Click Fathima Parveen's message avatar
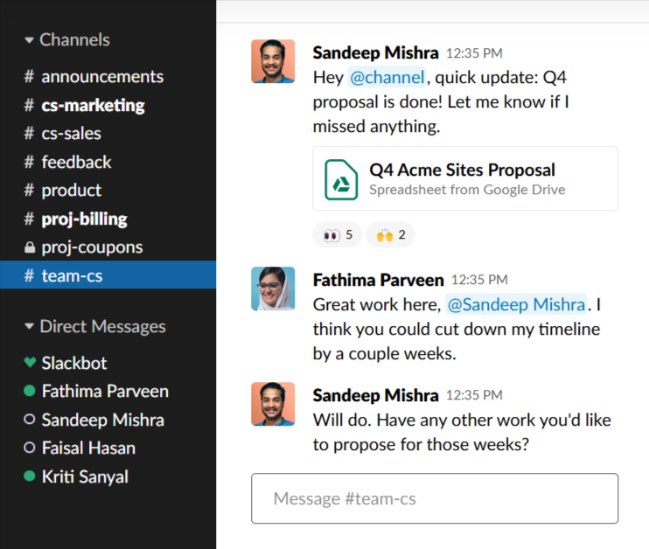 [x=273, y=288]
